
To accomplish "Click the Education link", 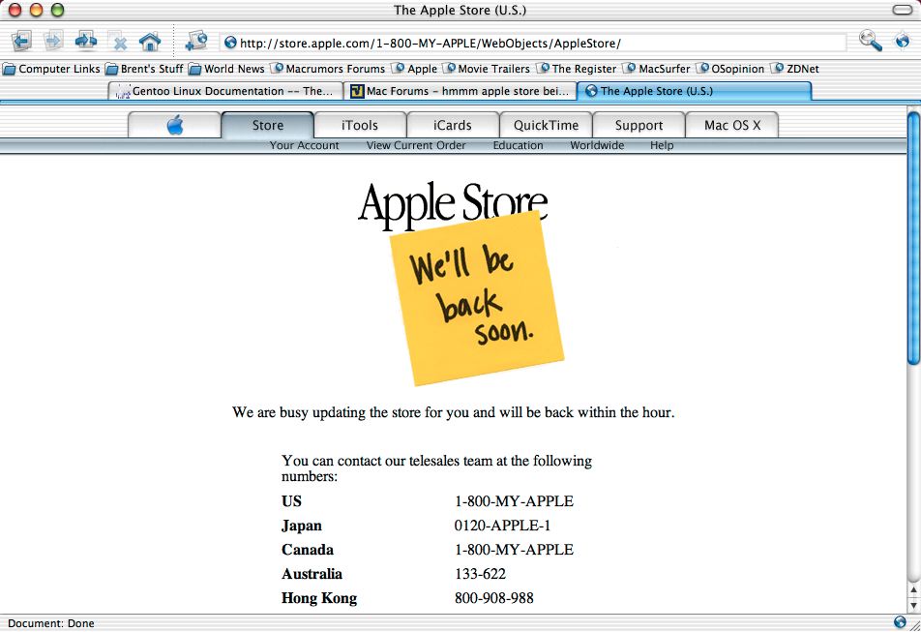I will pos(519,145).
